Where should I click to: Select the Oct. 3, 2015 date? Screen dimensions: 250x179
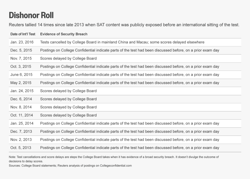click(x=21, y=66)
